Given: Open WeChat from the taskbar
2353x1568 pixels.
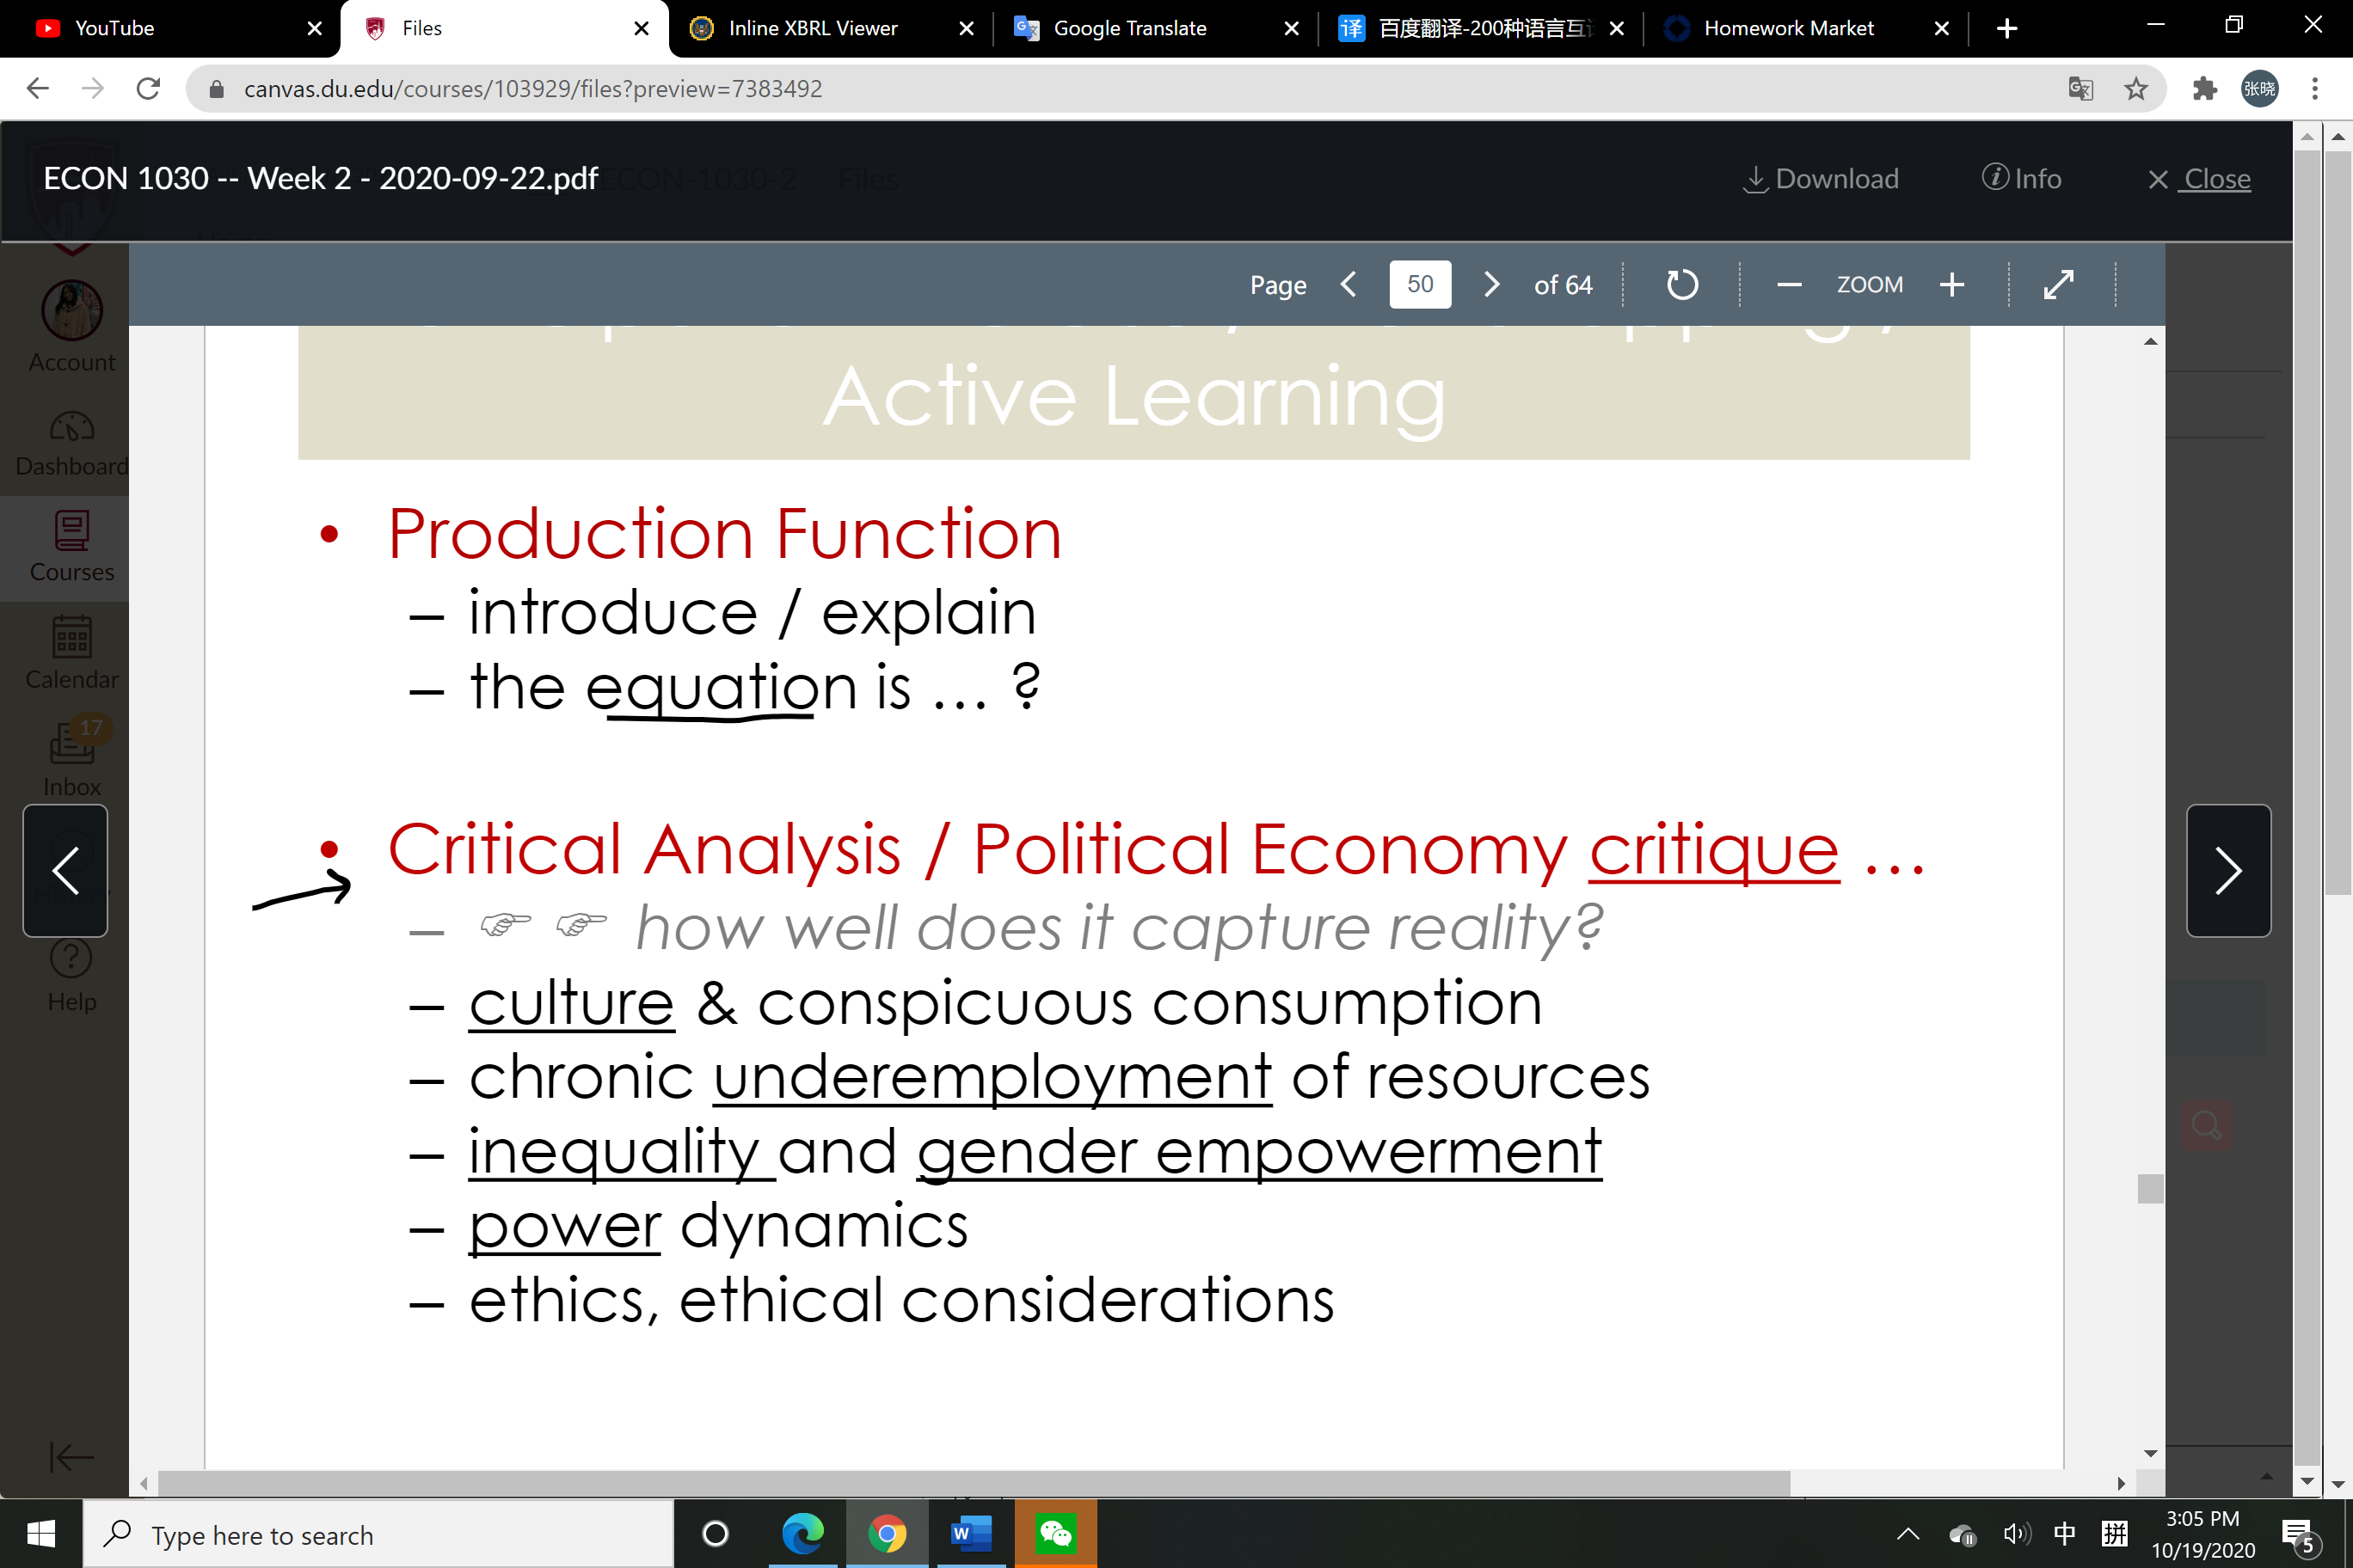Looking at the screenshot, I should coord(1055,1533).
